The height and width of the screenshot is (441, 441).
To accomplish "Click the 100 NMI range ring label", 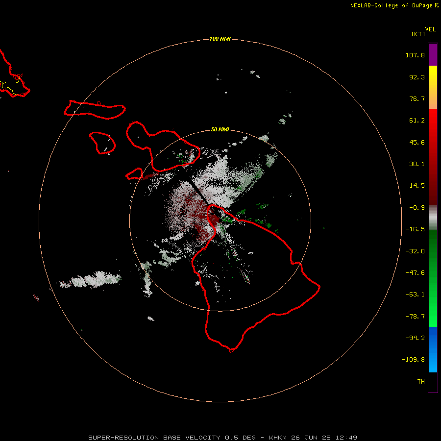I will click(220, 39).
